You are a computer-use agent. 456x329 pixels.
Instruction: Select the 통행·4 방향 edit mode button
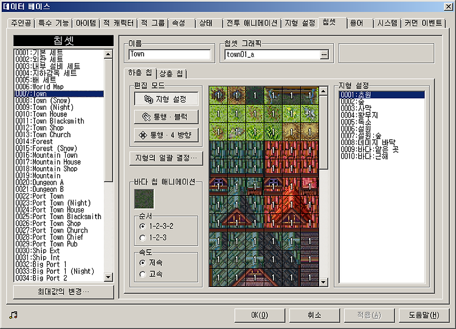[x=166, y=135]
